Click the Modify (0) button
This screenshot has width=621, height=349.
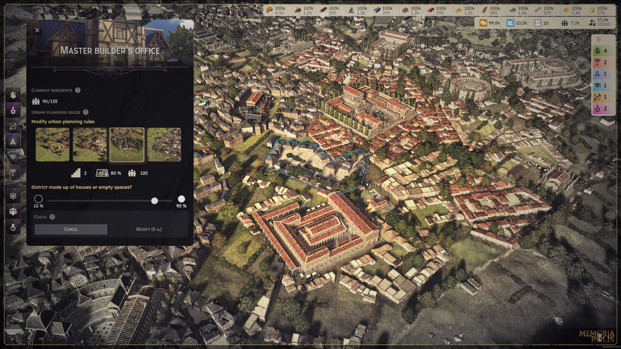point(149,229)
